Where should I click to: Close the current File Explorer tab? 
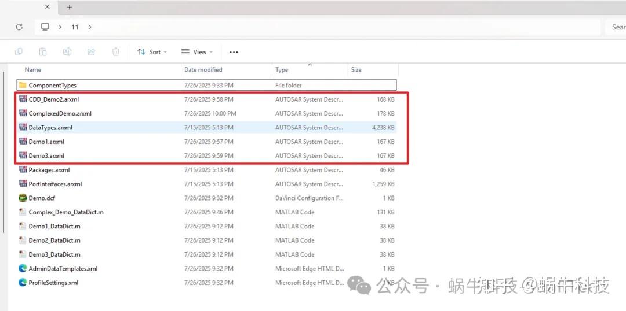point(47,7)
